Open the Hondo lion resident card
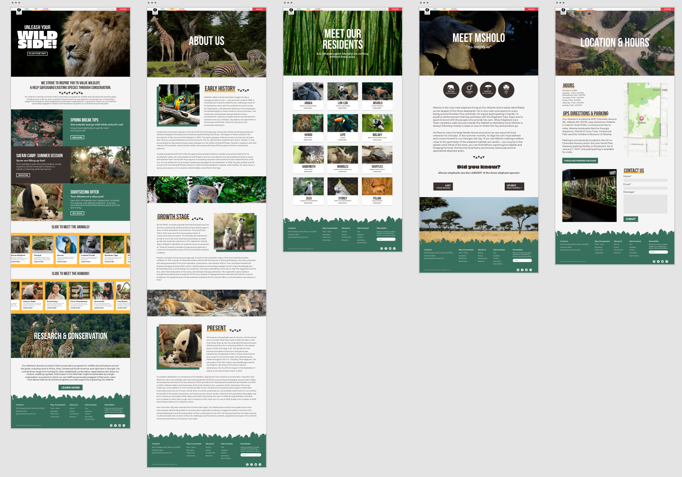Image resolution: width=682 pixels, height=477 pixels. click(x=308, y=128)
